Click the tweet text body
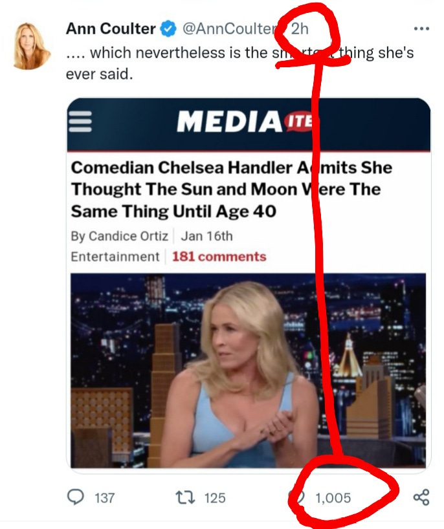 click(x=239, y=63)
